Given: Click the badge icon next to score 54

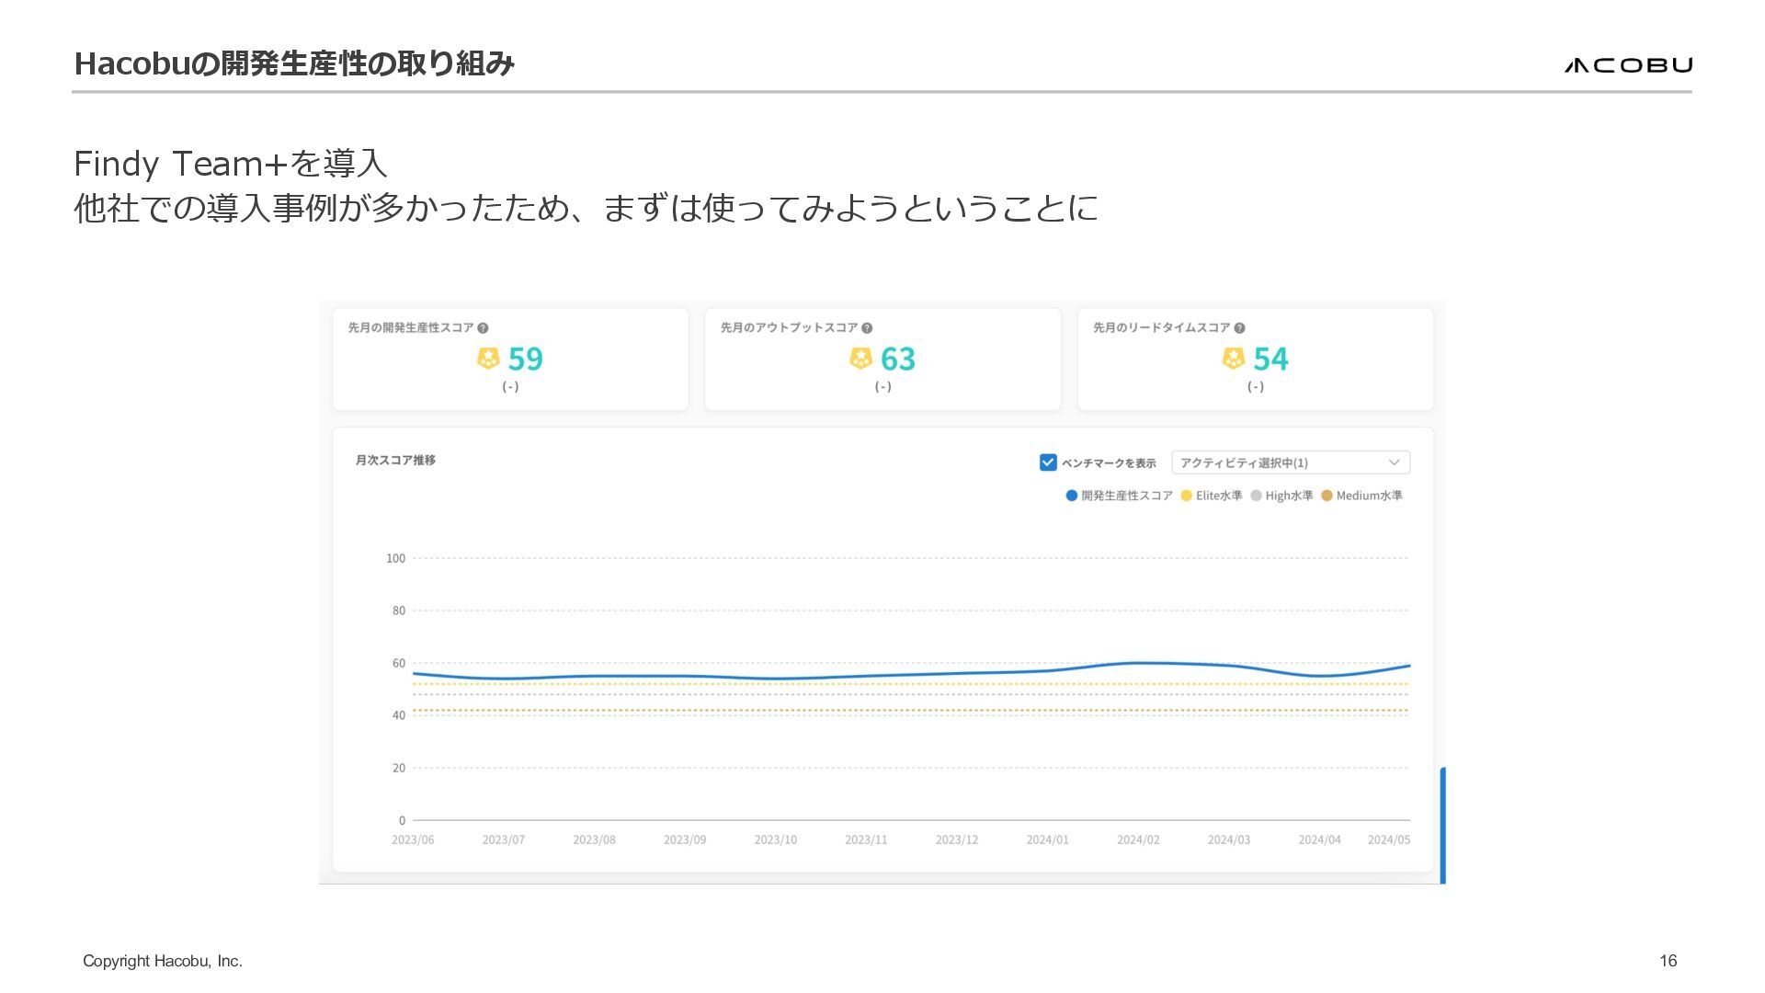Looking at the screenshot, I should (x=1233, y=358).
